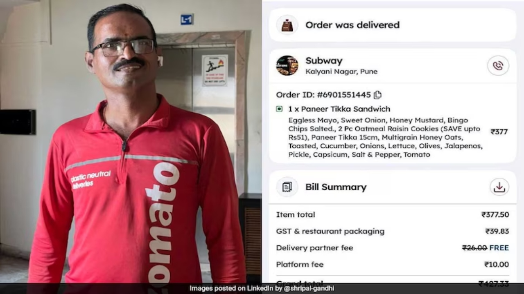The image size is (524, 294).
Task: Tap the bill summary receipt icon
Action: pyautogui.click(x=287, y=187)
